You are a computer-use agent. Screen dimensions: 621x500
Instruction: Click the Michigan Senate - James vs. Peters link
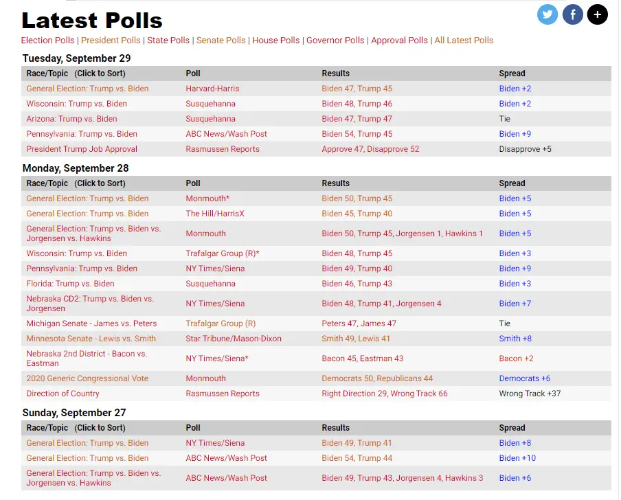point(91,323)
